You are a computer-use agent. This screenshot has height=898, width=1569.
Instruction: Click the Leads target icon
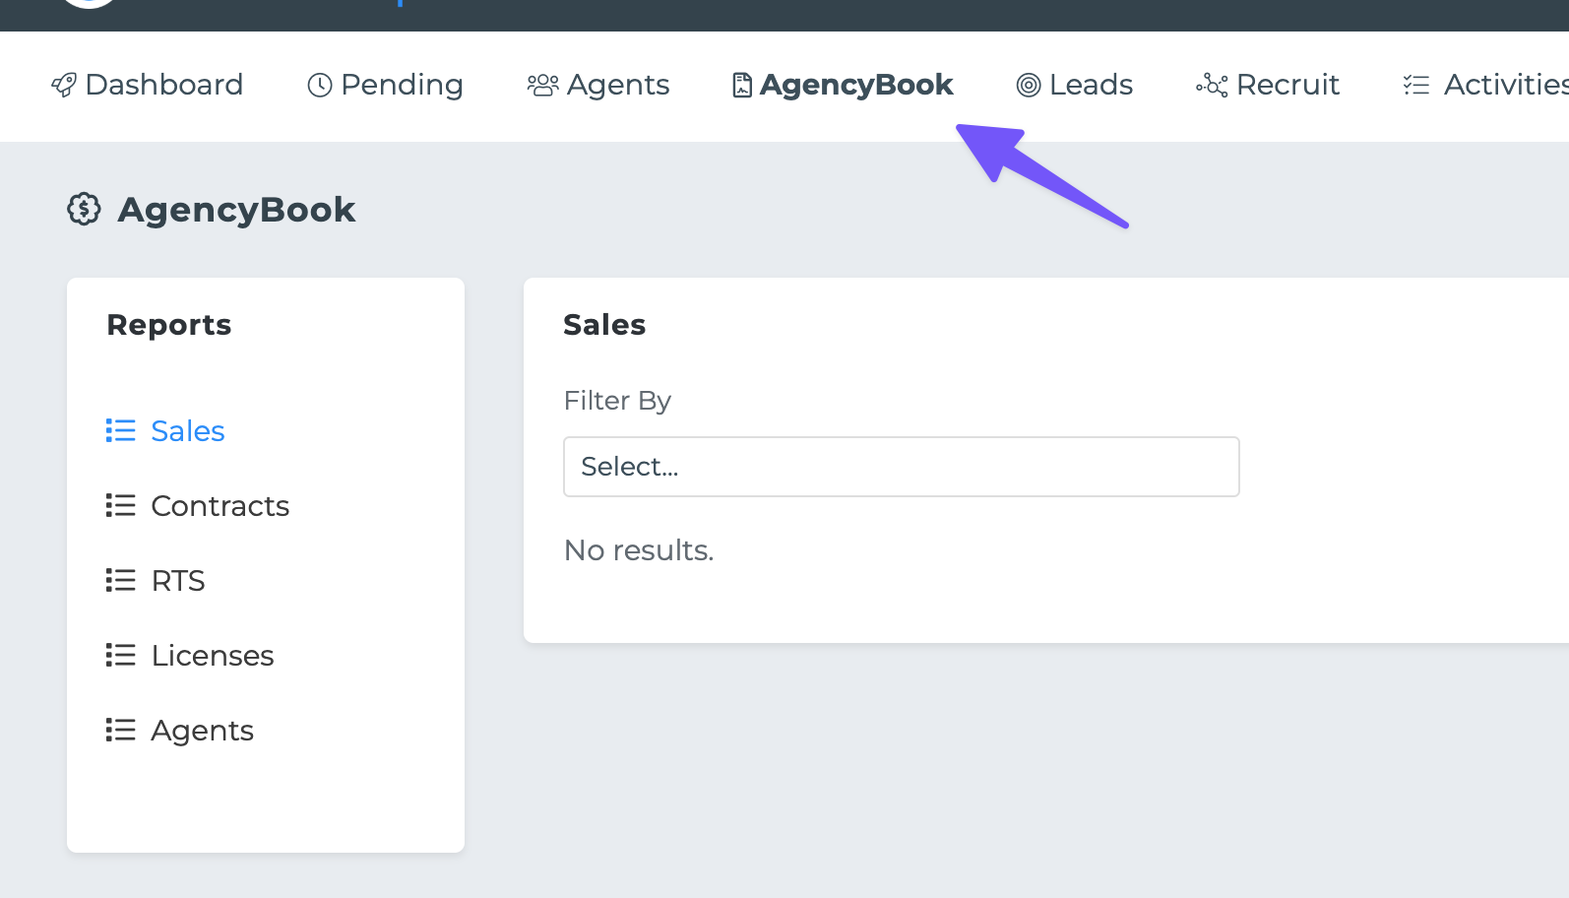click(x=1028, y=86)
